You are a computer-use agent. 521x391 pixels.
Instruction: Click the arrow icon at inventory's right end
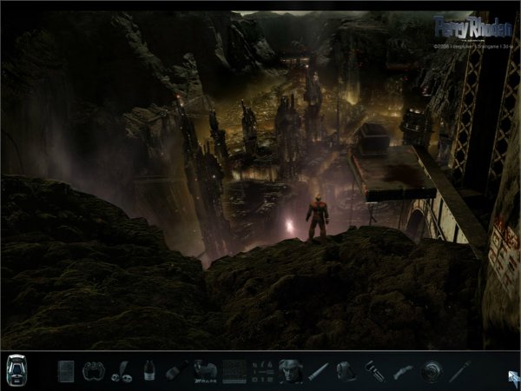coord(512,375)
